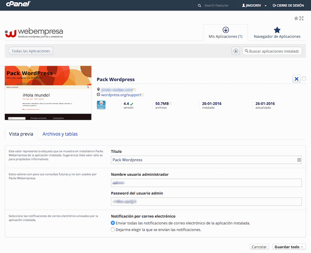Click the globe icon beside support link
Screen dimensions: 311x253
point(98,95)
